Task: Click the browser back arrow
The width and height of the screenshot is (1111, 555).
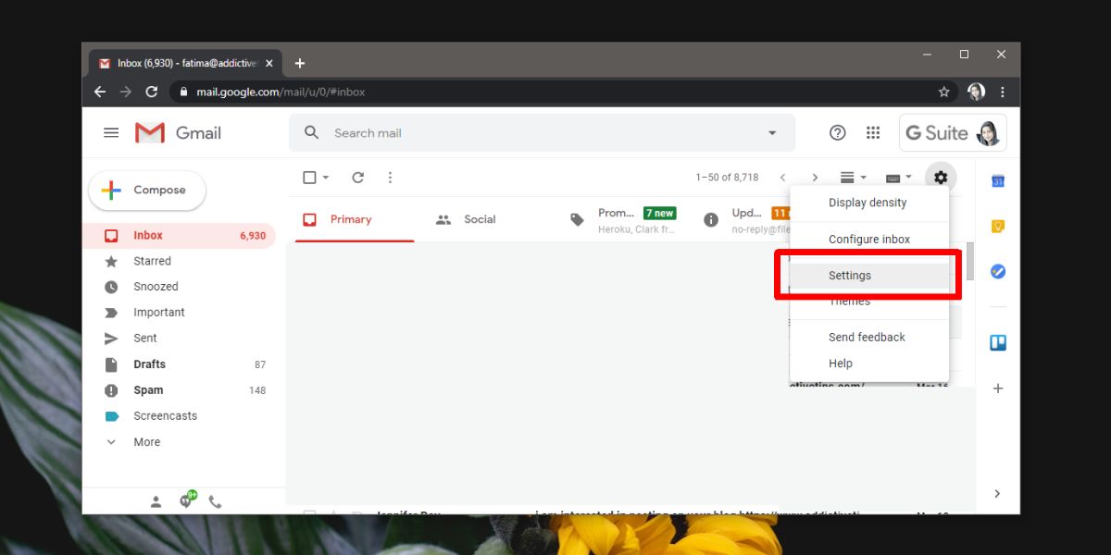Action: [x=100, y=92]
